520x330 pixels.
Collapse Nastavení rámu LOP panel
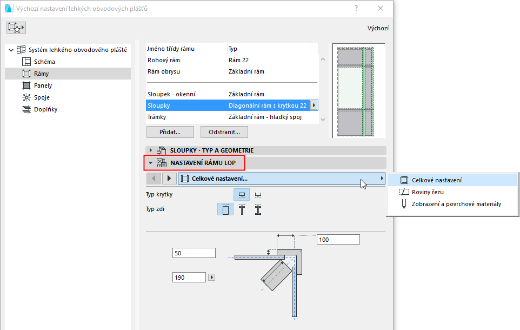151,163
